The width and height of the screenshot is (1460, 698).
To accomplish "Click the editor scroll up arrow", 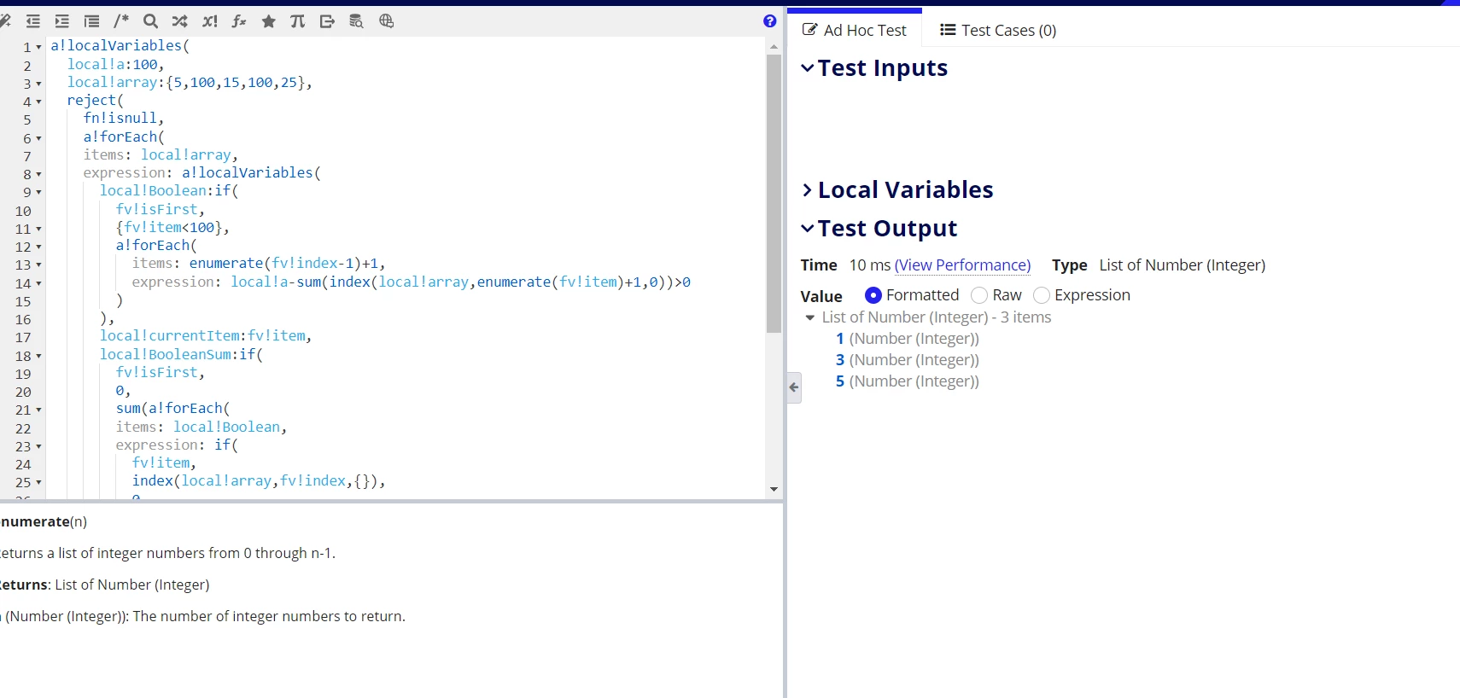I will (x=774, y=47).
